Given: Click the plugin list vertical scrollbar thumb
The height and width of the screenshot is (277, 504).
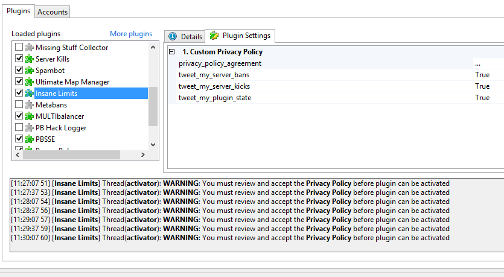Looking at the screenshot, I should tap(153, 106).
